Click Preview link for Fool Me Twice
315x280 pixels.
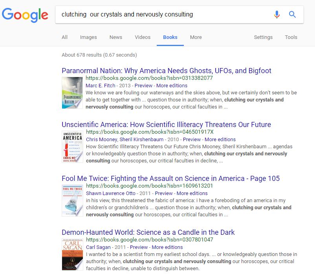click(x=164, y=193)
